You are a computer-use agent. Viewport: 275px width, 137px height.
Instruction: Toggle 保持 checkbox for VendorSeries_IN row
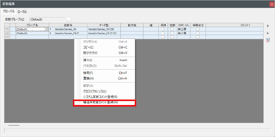[163, 29]
